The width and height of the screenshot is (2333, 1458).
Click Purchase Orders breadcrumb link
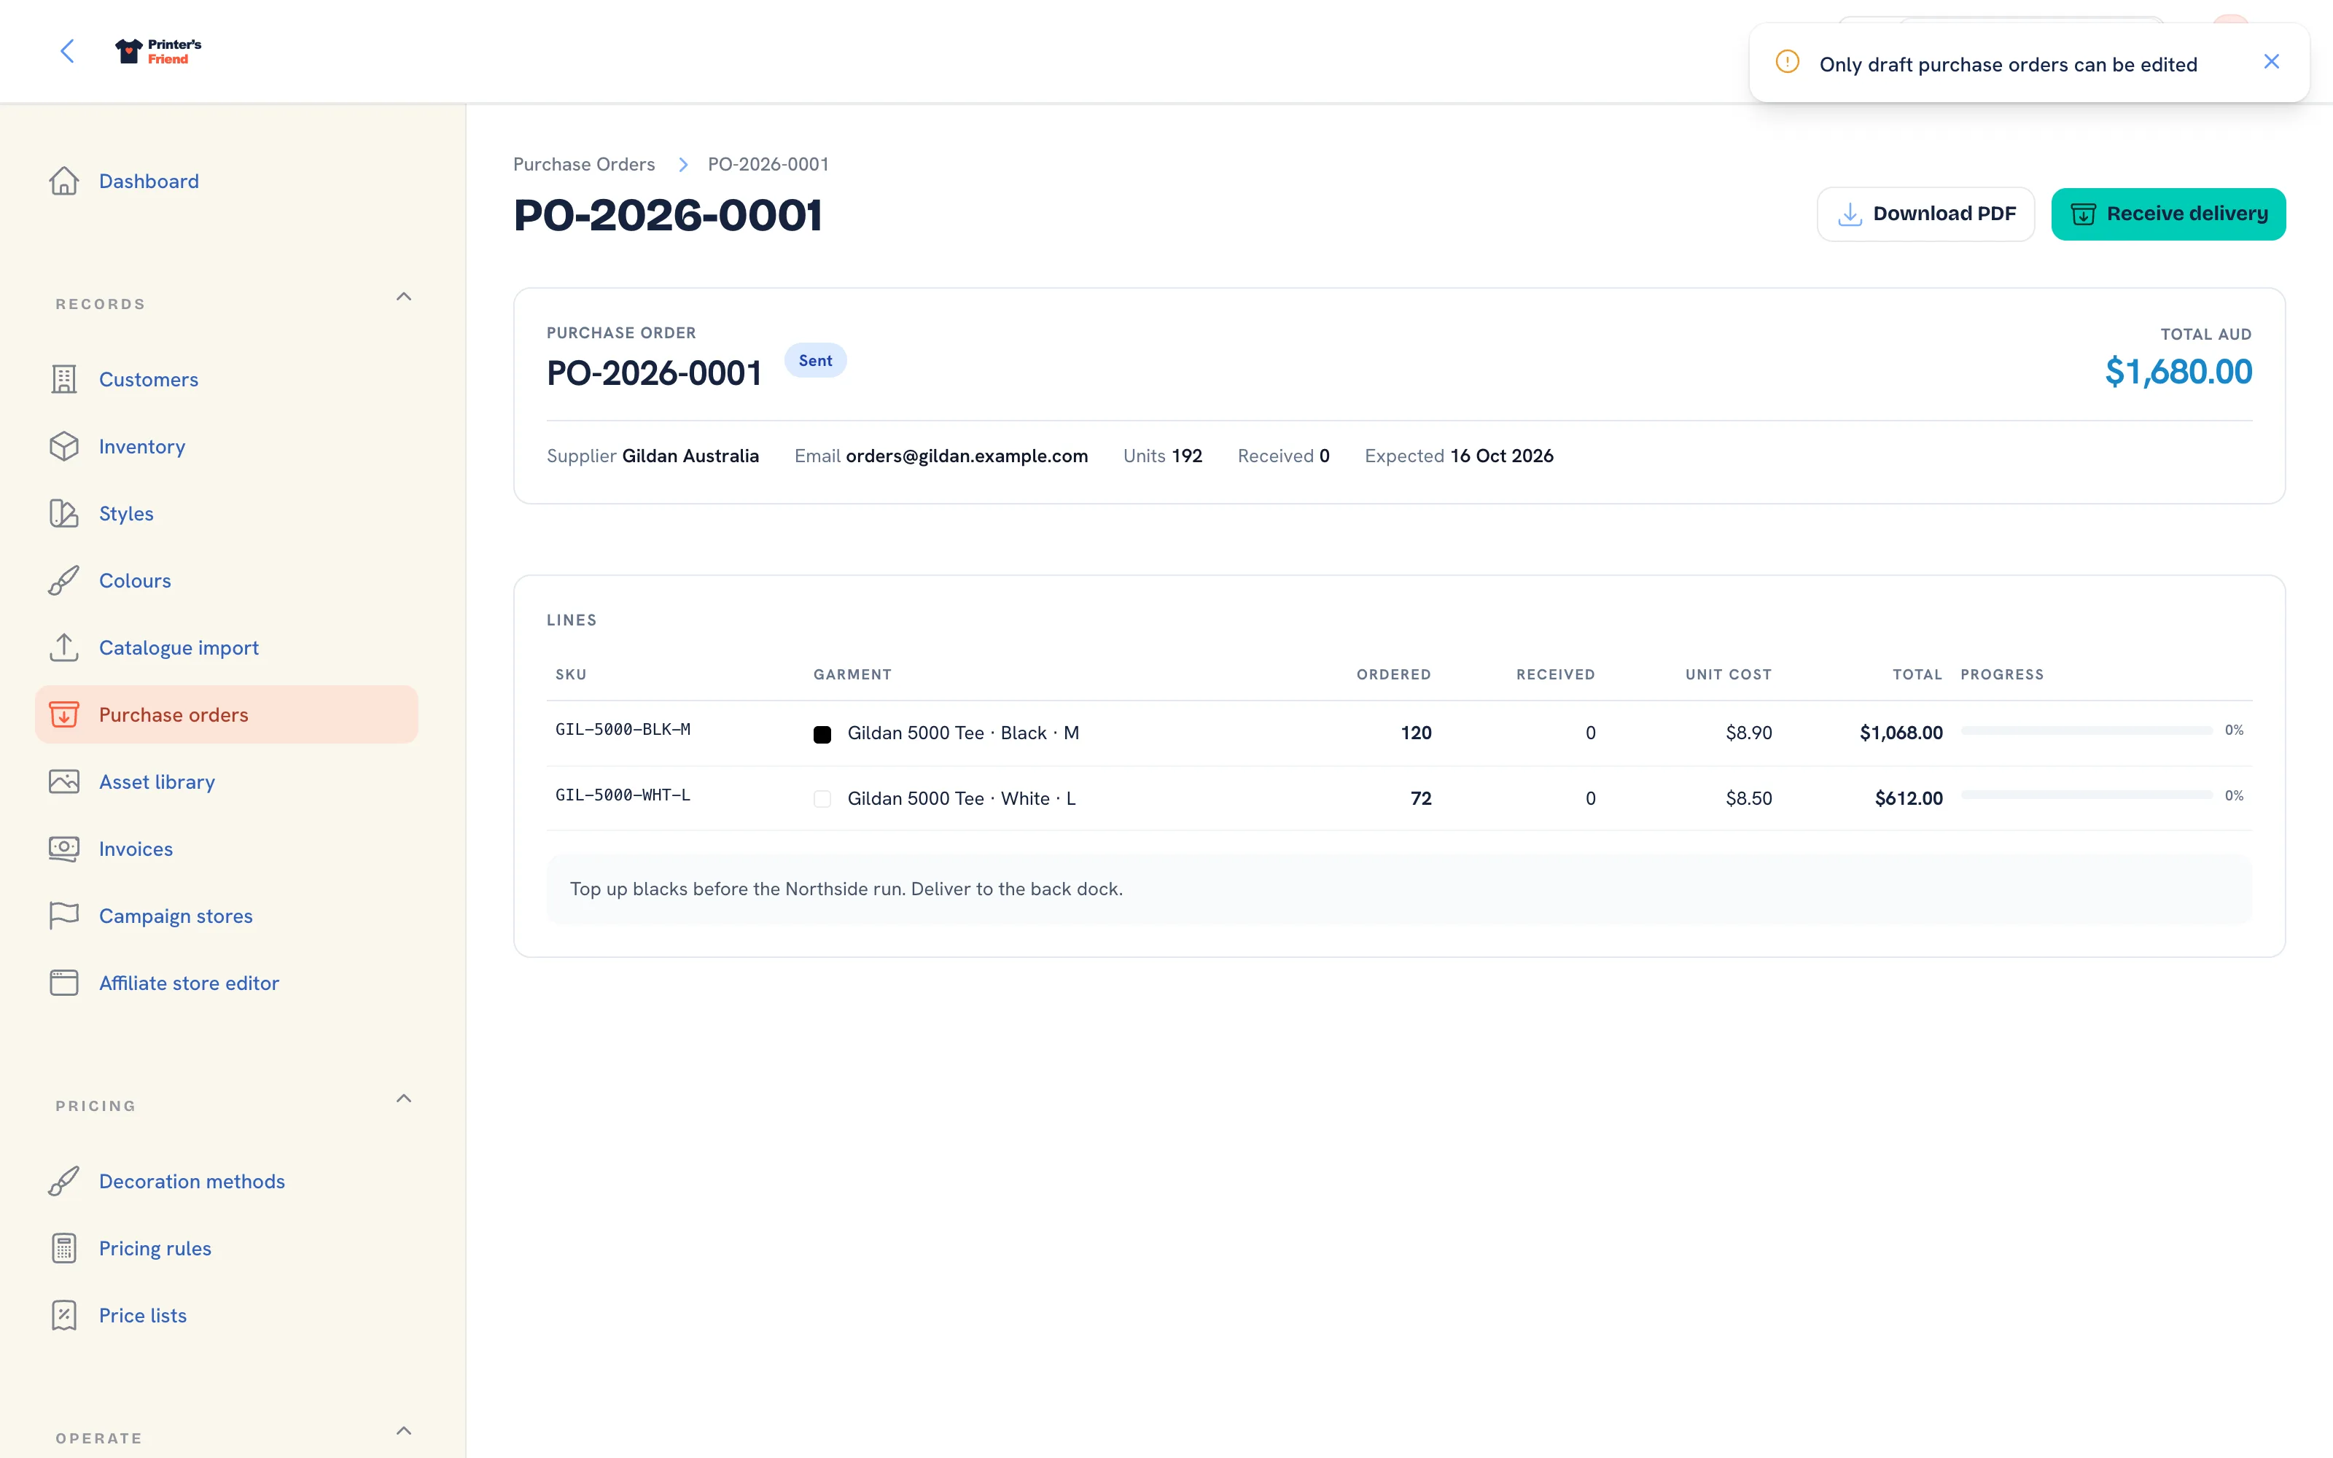tap(583, 165)
